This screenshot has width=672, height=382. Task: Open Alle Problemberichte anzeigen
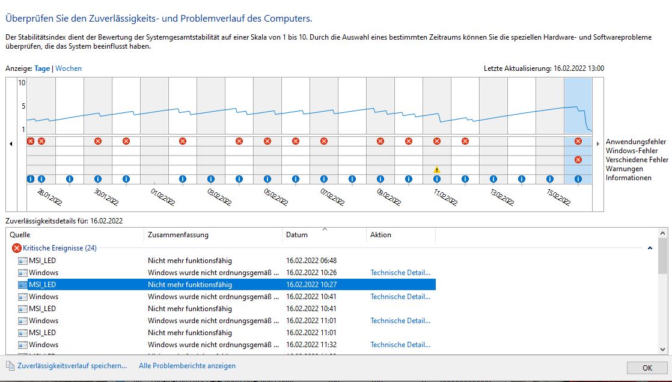(188, 366)
